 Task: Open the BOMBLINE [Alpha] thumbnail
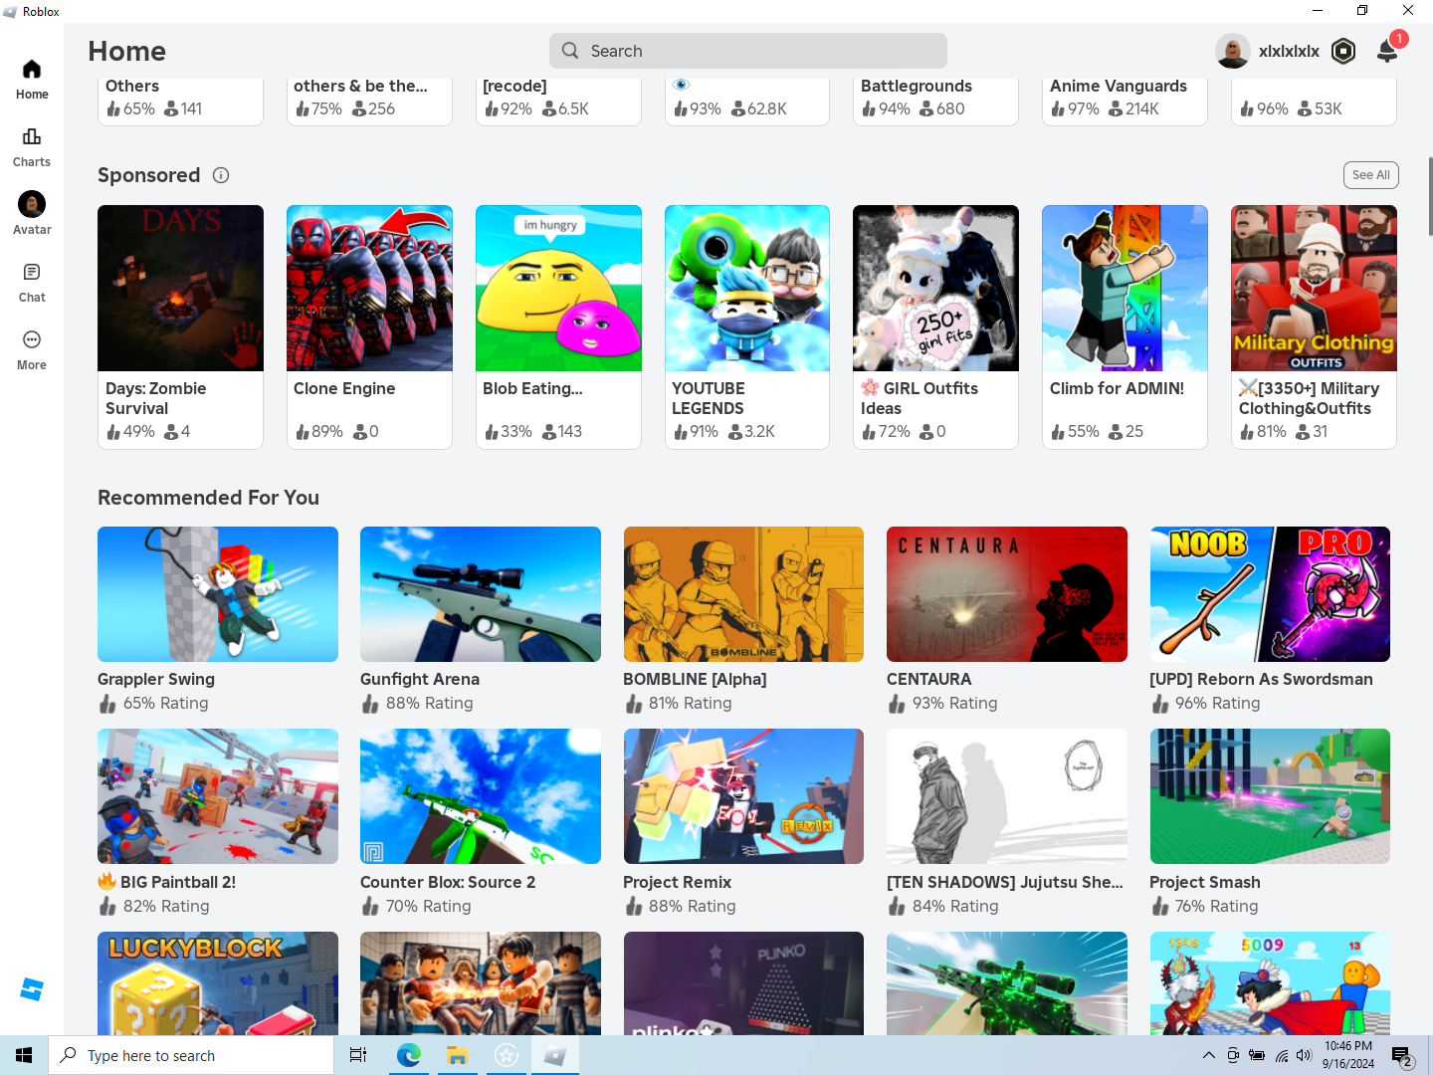tap(743, 594)
